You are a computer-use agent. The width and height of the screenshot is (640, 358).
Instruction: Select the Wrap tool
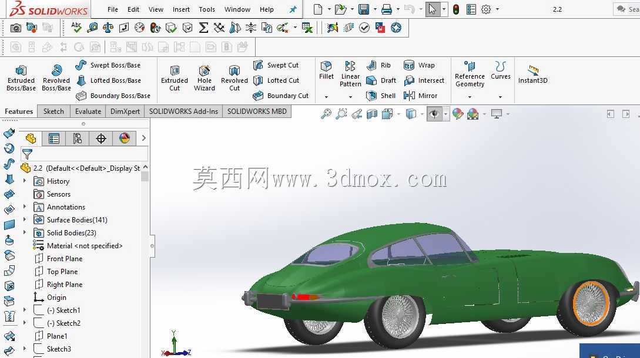[x=419, y=65]
